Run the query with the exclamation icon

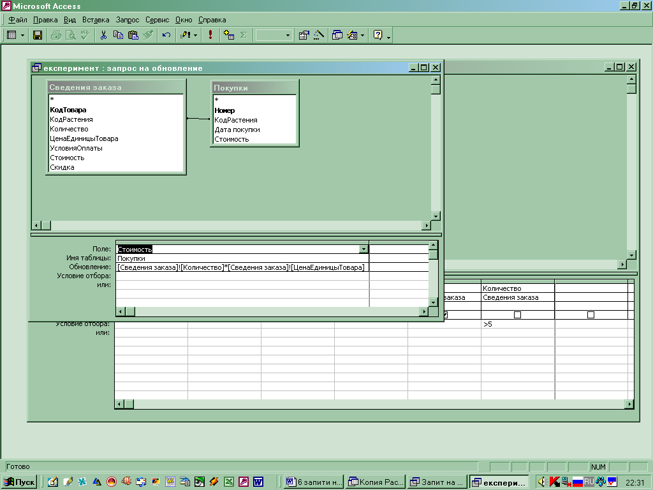coord(210,35)
